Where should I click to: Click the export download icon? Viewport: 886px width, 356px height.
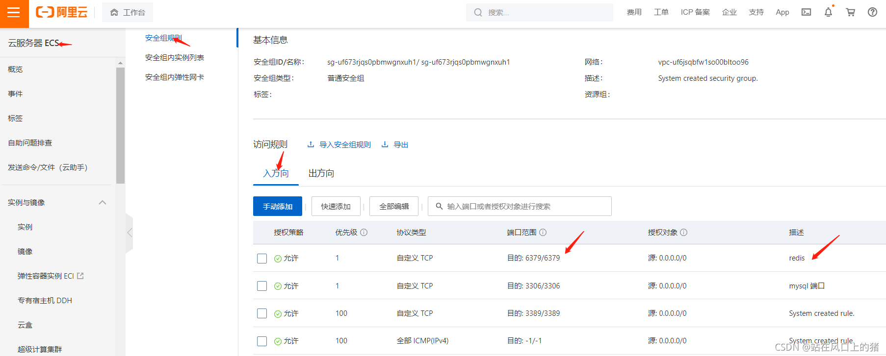coord(385,144)
